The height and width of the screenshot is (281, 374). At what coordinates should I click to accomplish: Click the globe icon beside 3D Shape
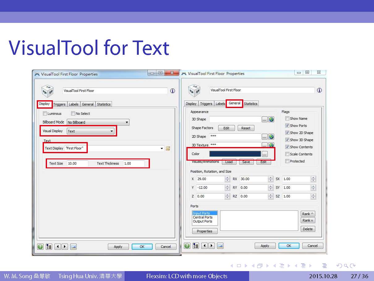(271, 119)
